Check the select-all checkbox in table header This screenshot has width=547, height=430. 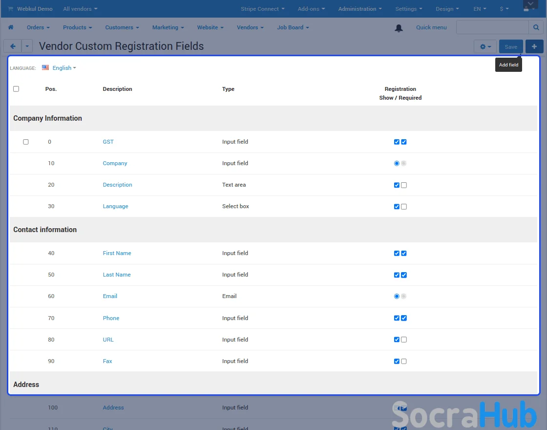[x=16, y=89]
